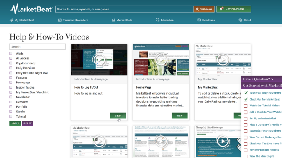
Task: Open View a Company's Profile link
Action: (x=265, y=124)
